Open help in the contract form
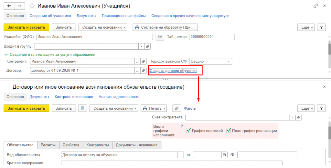Screen dimensions: 331x168 321,108
